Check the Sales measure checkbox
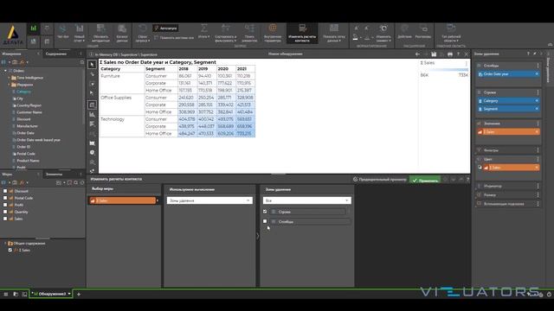This screenshot has width=554, height=311. click(5, 219)
